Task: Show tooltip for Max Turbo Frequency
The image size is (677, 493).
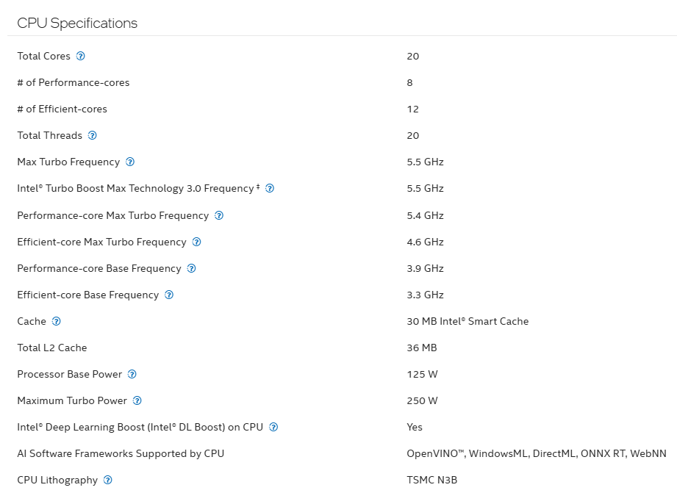Action: [x=130, y=162]
